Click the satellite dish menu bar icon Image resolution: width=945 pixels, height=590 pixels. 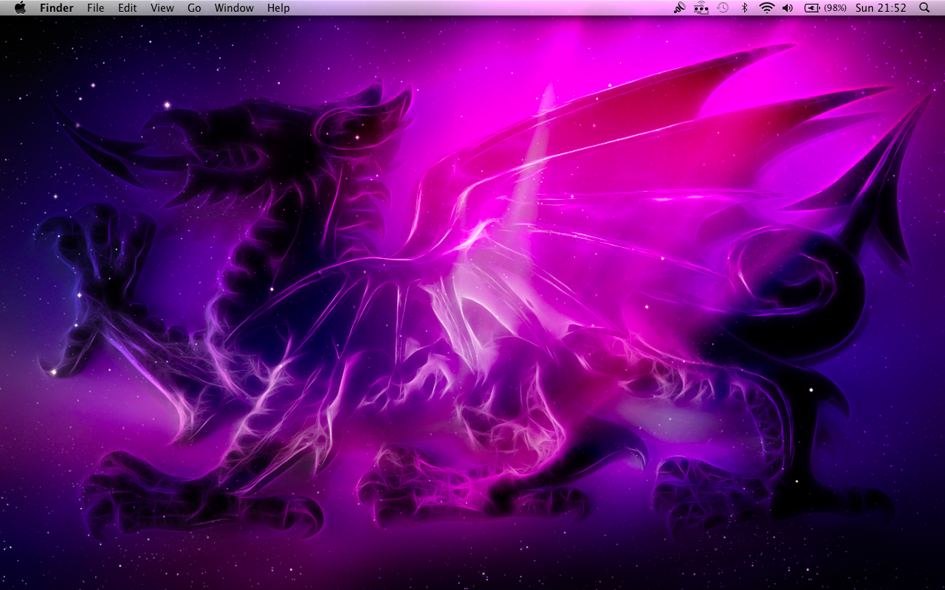tap(680, 8)
